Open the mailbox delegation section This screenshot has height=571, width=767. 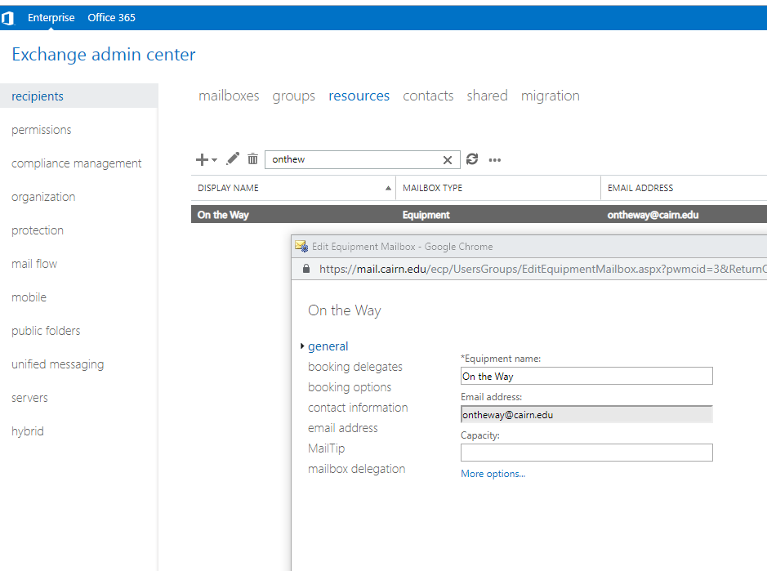coord(357,468)
